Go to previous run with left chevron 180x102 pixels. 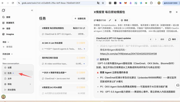pyautogui.click(x=151, y=39)
